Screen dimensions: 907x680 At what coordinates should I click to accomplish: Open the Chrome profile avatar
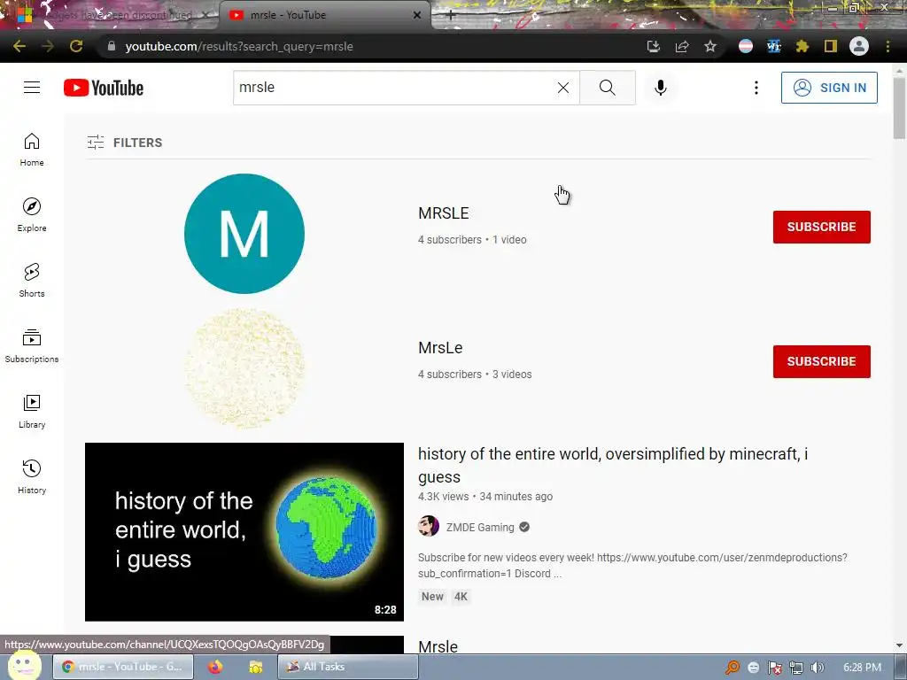859,46
